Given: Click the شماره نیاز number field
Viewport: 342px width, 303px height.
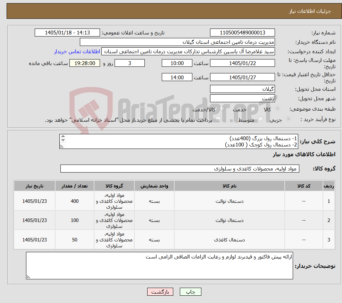Looking at the screenshot, I should (x=242, y=33).
